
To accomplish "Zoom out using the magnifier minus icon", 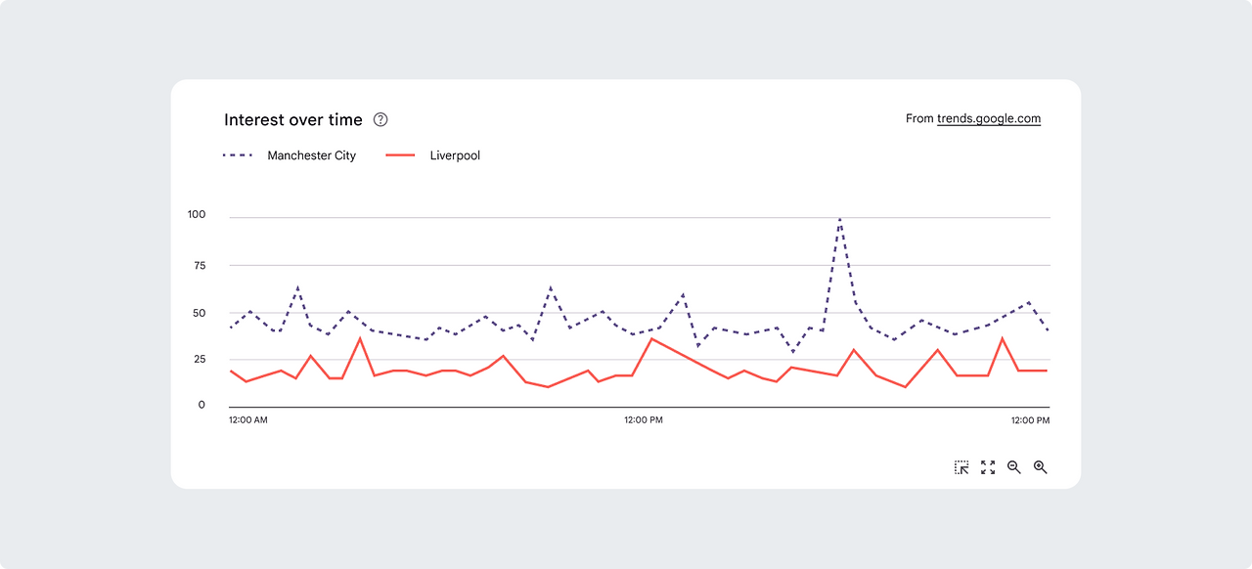I will pyautogui.click(x=1014, y=467).
